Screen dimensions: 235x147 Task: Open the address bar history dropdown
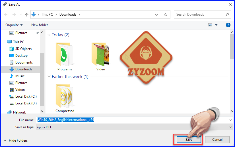tap(156, 15)
